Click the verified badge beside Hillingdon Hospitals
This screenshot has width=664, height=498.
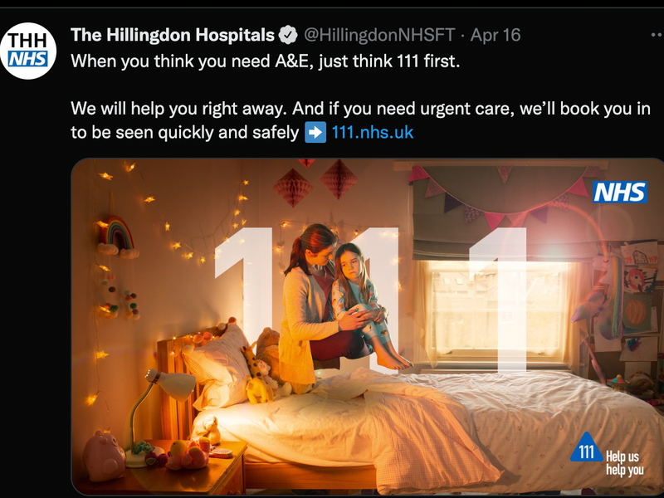coord(288,35)
